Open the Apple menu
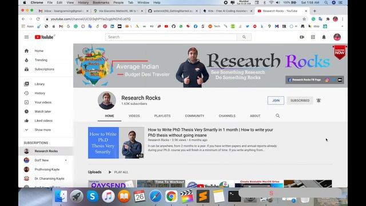This screenshot has height=206, width=366. pyautogui.click(x=25, y=2)
